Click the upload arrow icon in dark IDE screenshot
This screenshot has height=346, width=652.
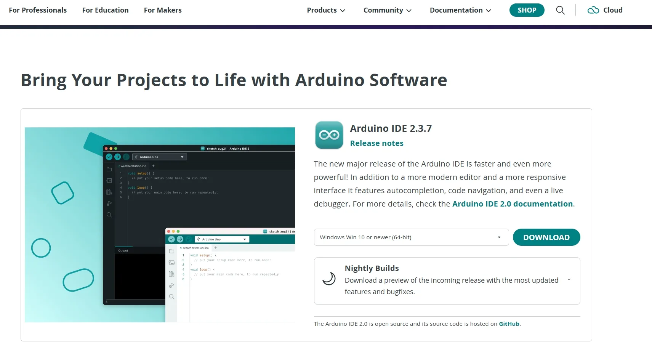[117, 157]
